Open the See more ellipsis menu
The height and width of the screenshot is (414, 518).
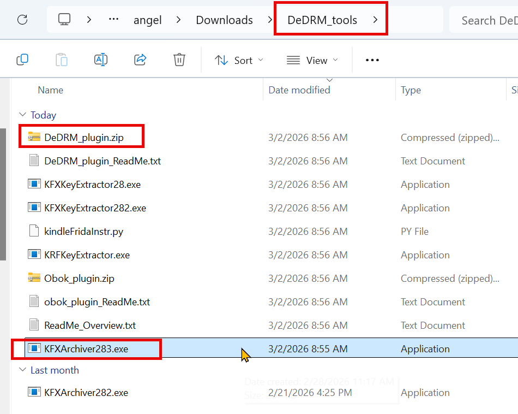372,60
